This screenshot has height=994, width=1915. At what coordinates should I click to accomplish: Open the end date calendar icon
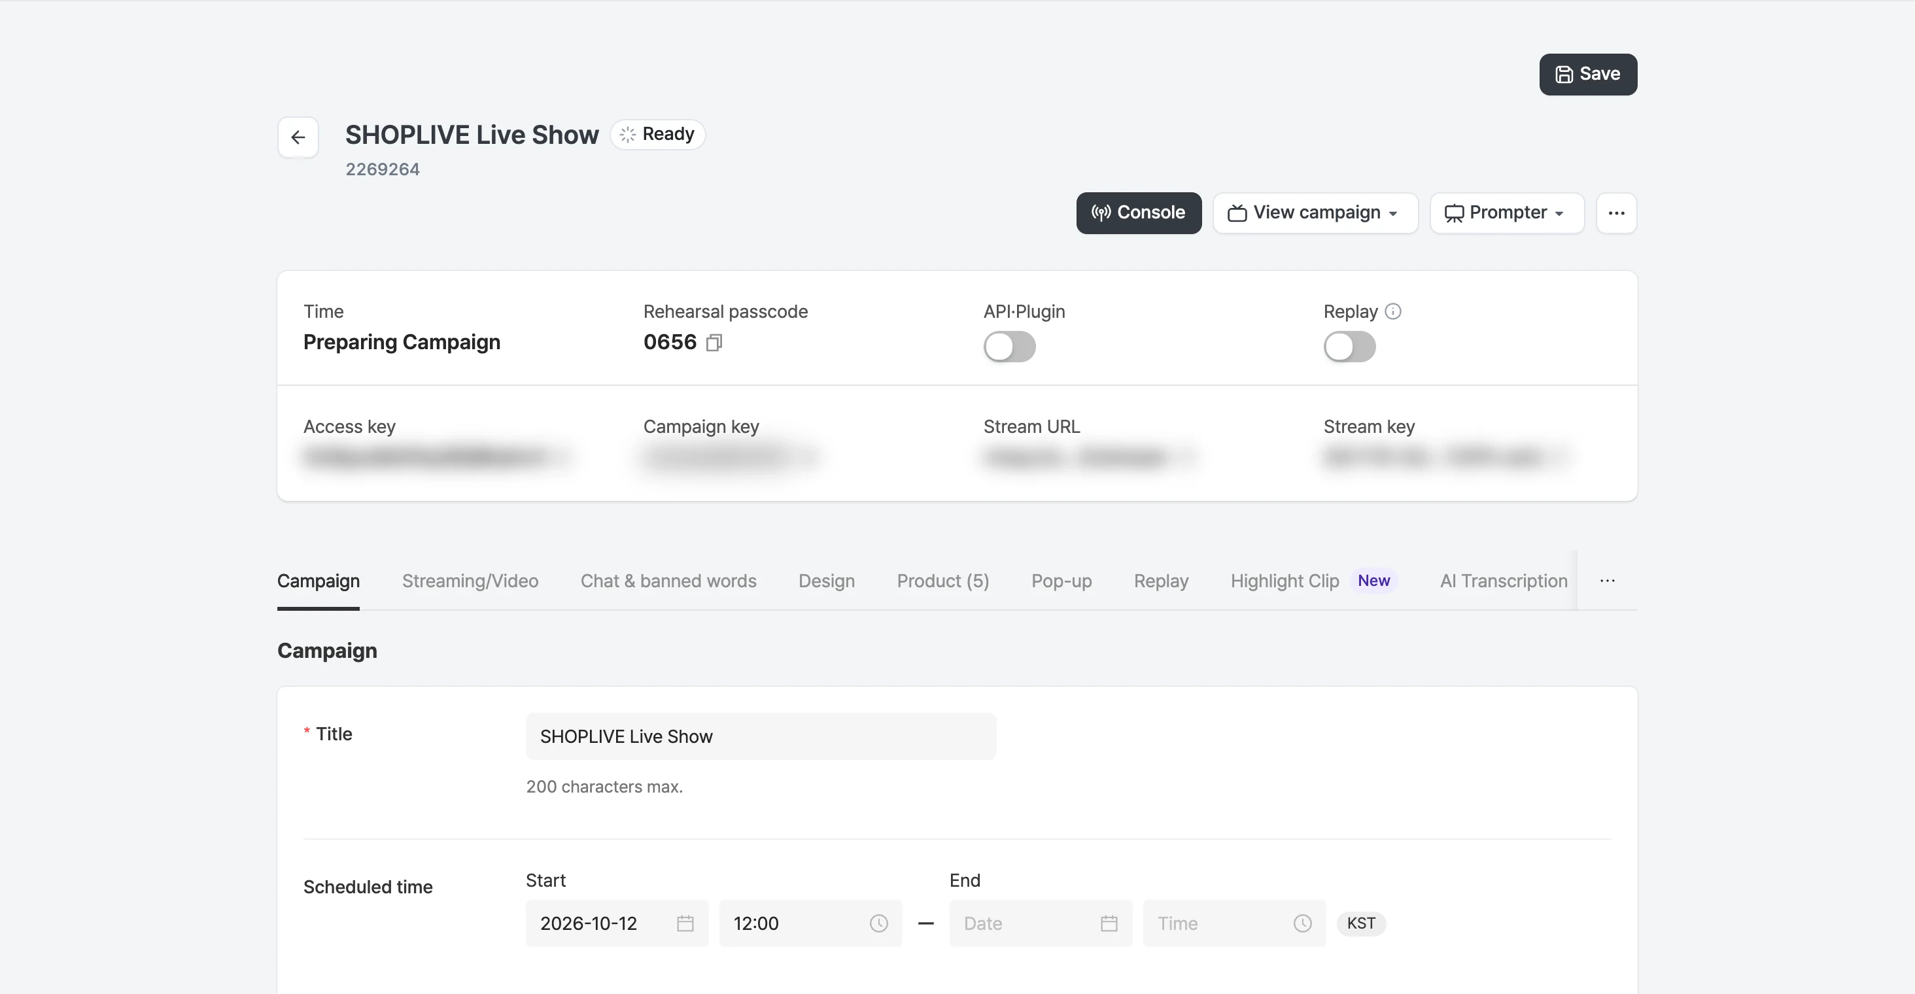(x=1109, y=923)
